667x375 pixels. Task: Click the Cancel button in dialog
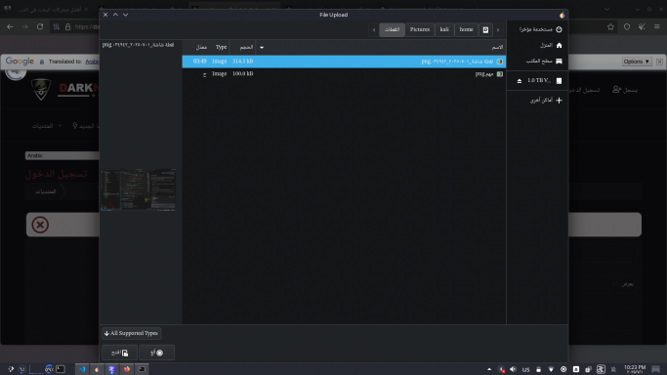click(156, 353)
